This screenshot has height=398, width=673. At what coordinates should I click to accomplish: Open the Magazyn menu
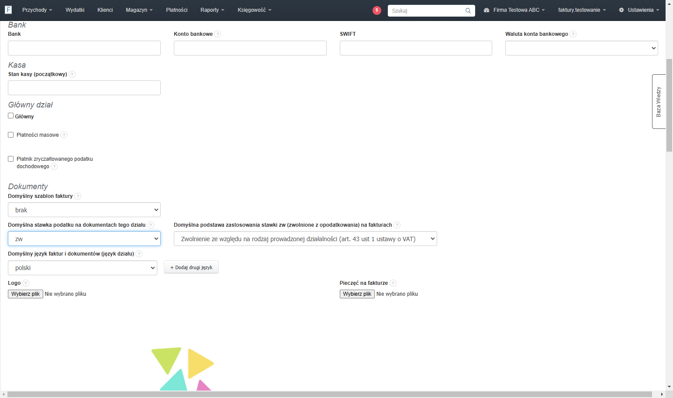(139, 10)
